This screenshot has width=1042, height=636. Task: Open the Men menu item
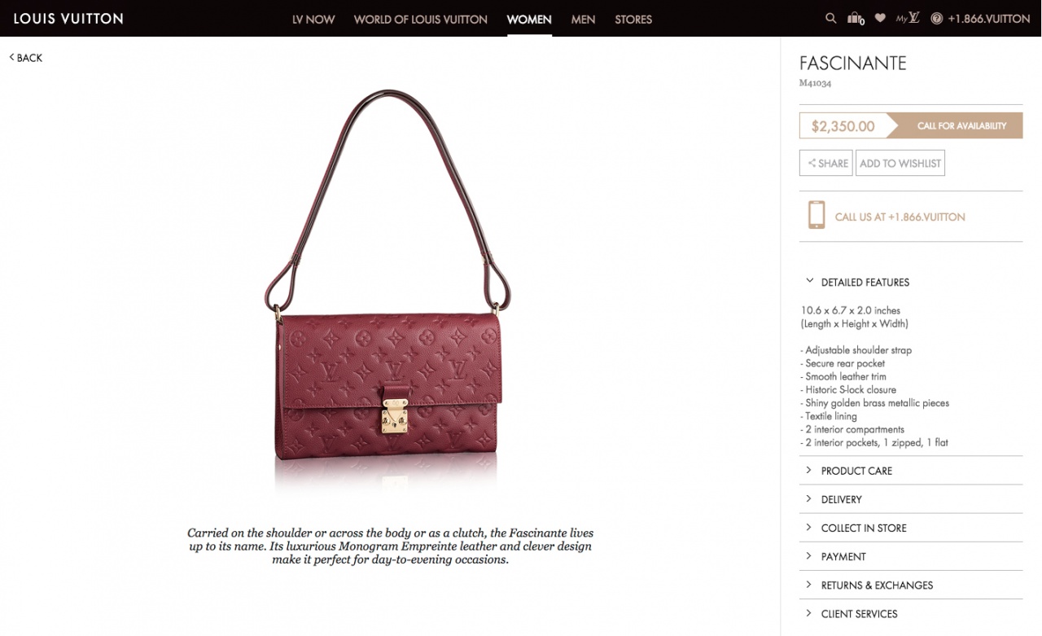pyautogui.click(x=583, y=19)
